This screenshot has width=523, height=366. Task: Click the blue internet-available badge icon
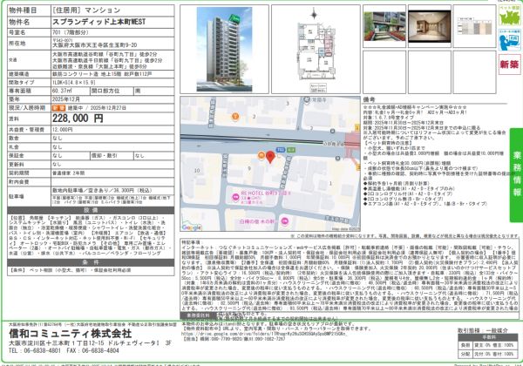509,40
